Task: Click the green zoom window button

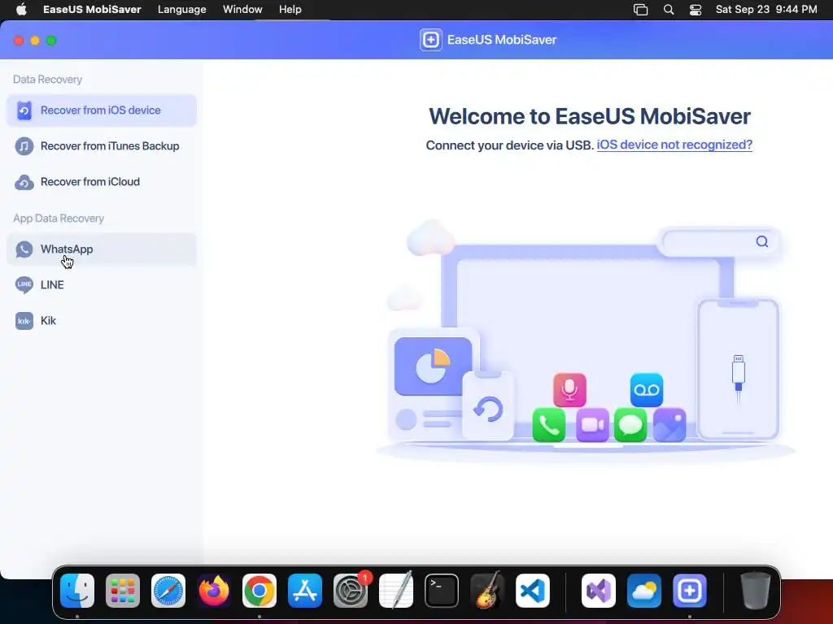Action: pyautogui.click(x=51, y=41)
